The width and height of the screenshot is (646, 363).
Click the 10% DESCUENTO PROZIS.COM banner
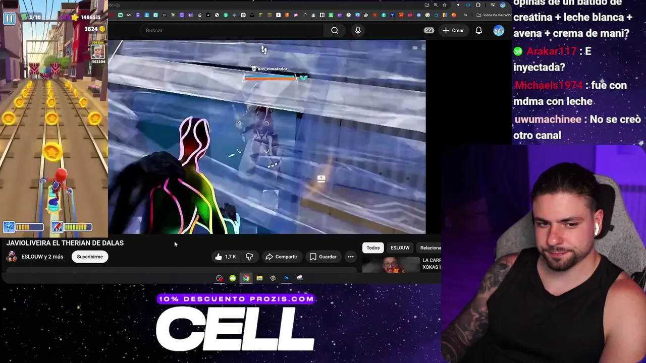click(x=236, y=299)
